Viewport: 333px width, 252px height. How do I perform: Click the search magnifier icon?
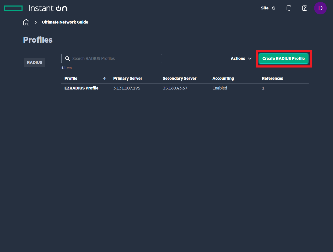[x=67, y=59]
